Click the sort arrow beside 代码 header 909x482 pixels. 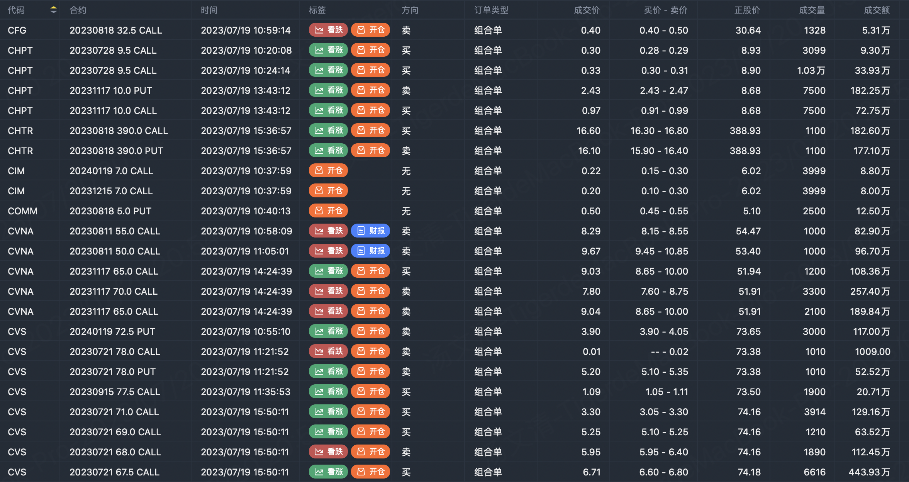click(54, 10)
